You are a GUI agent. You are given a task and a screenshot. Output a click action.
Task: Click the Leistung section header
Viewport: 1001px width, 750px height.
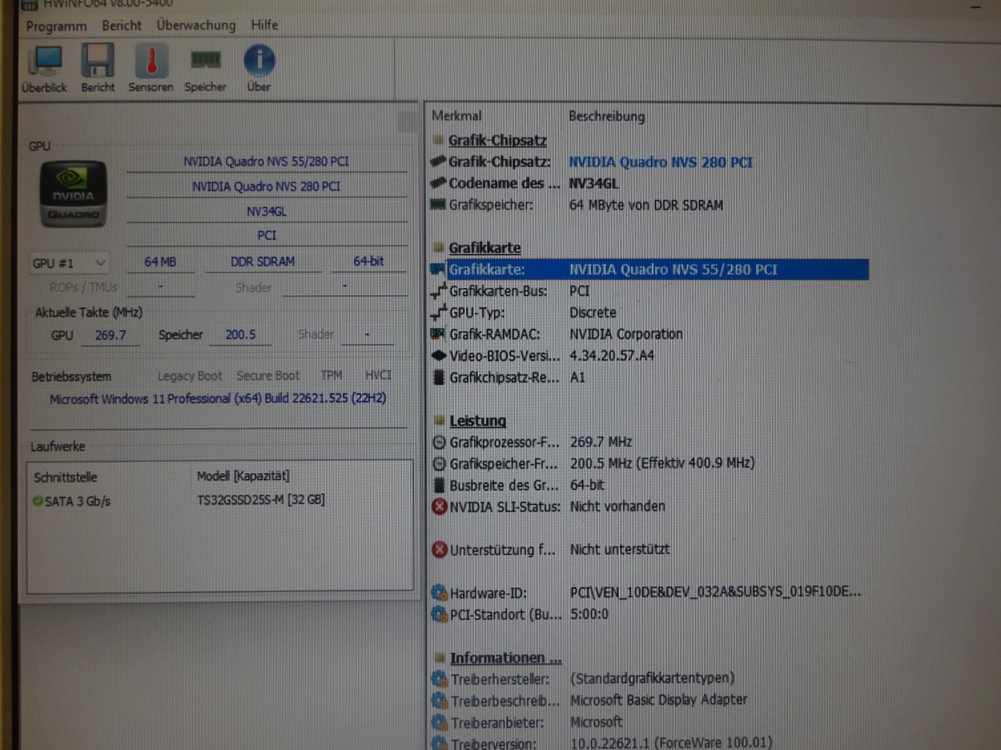tap(478, 421)
